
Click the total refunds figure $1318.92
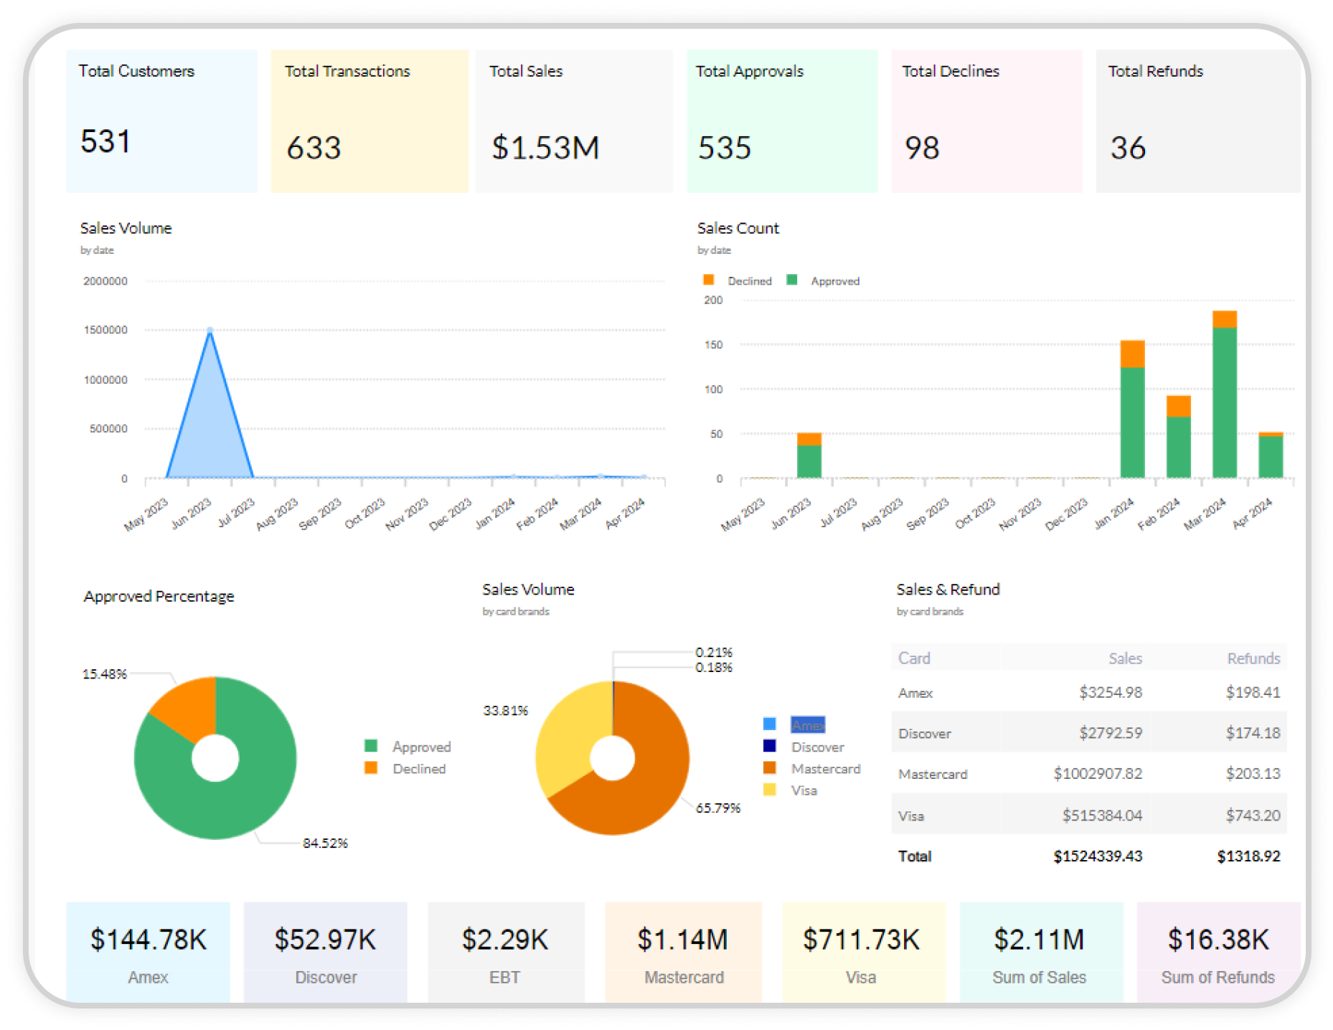click(1248, 856)
